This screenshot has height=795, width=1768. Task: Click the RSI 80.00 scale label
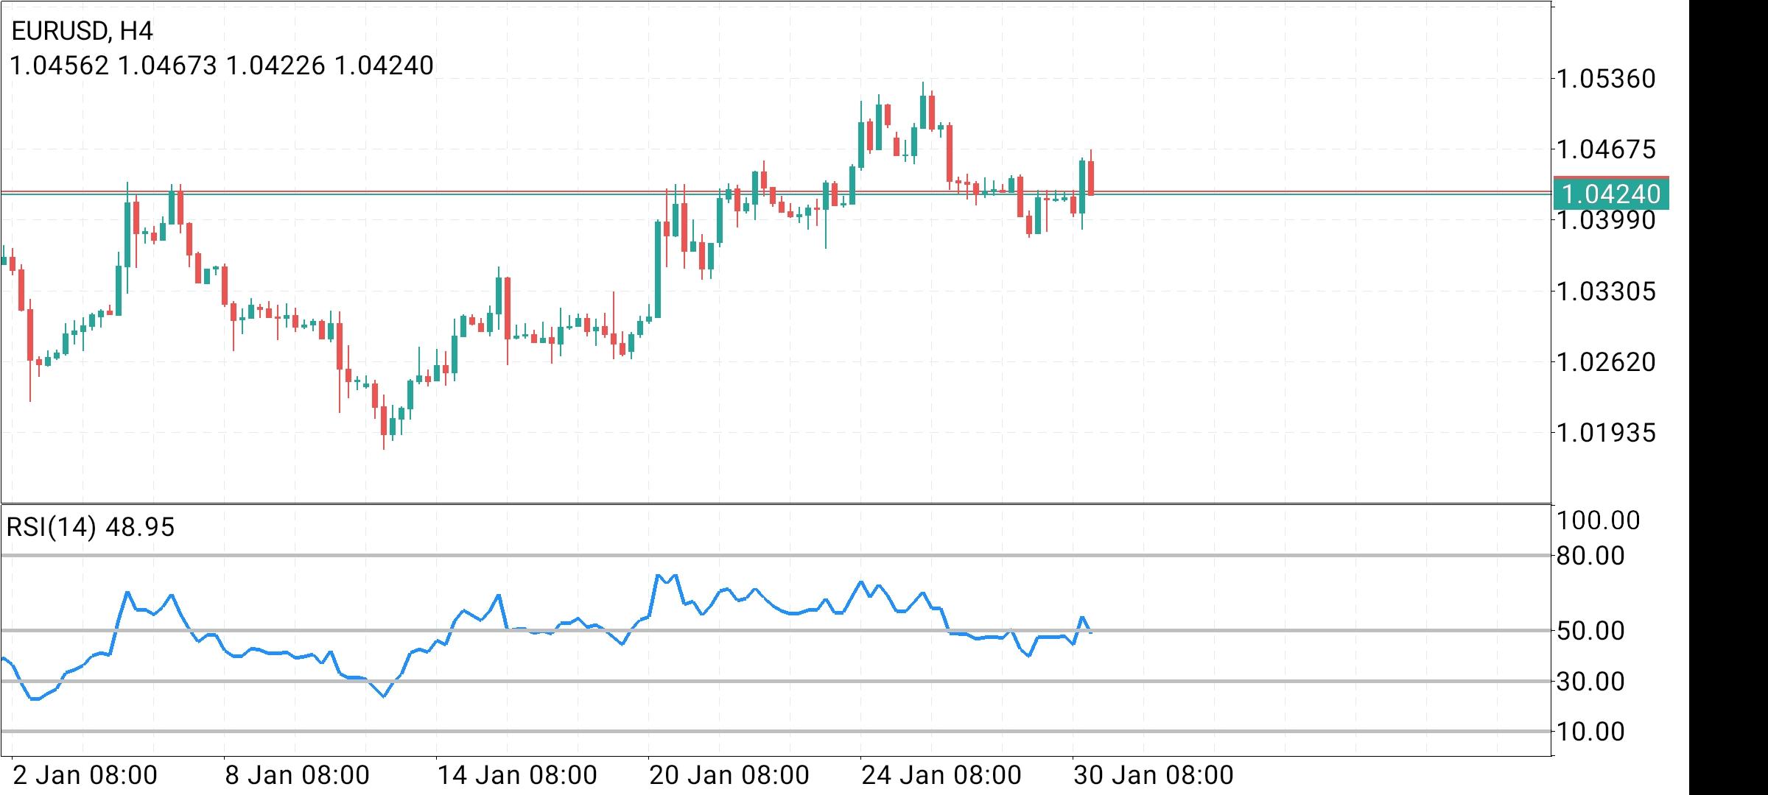pos(1590,556)
